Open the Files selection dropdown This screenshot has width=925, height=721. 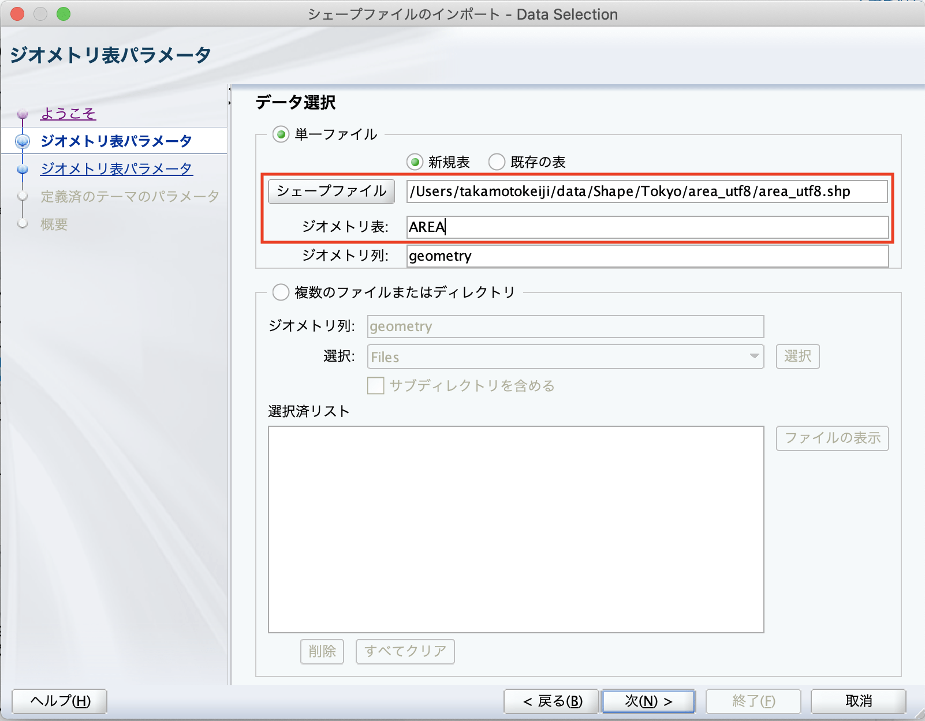click(x=566, y=356)
